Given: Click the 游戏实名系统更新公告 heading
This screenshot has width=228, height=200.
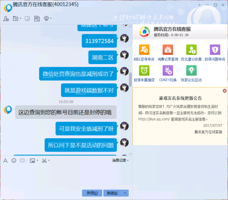Looking at the screenshot, I should (x=180, y=98).
